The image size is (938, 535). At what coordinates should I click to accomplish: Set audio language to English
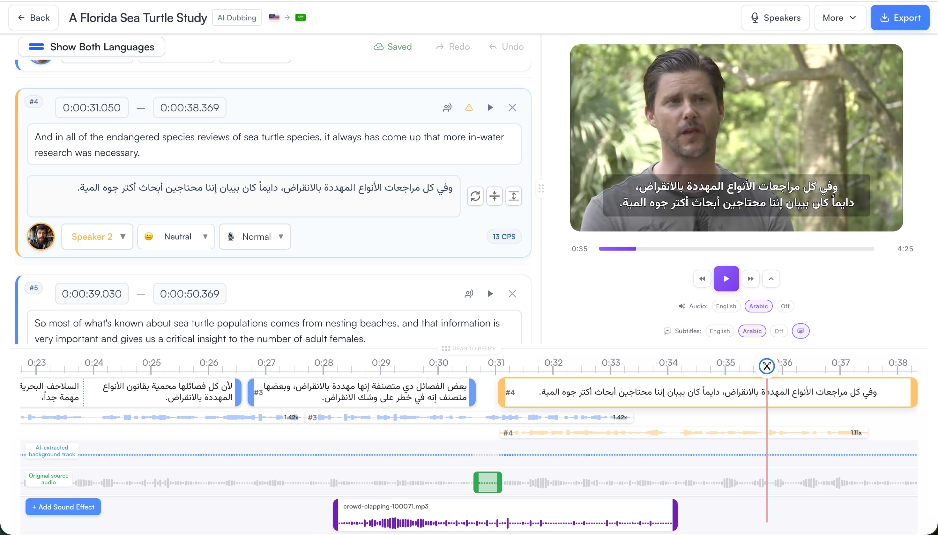pos(726,306)
